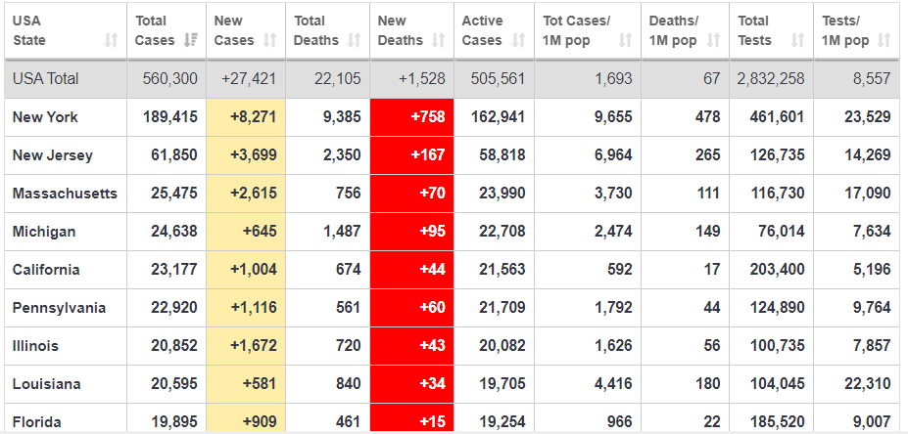The height and width of the screenshot is (434, 908).
Task: Sort using the Total Tests arrow icon
Action: point(797,41)
